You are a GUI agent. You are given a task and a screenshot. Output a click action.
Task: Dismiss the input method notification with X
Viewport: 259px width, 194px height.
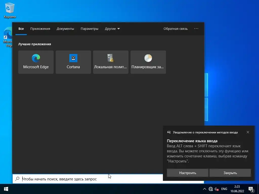[248, 132]
